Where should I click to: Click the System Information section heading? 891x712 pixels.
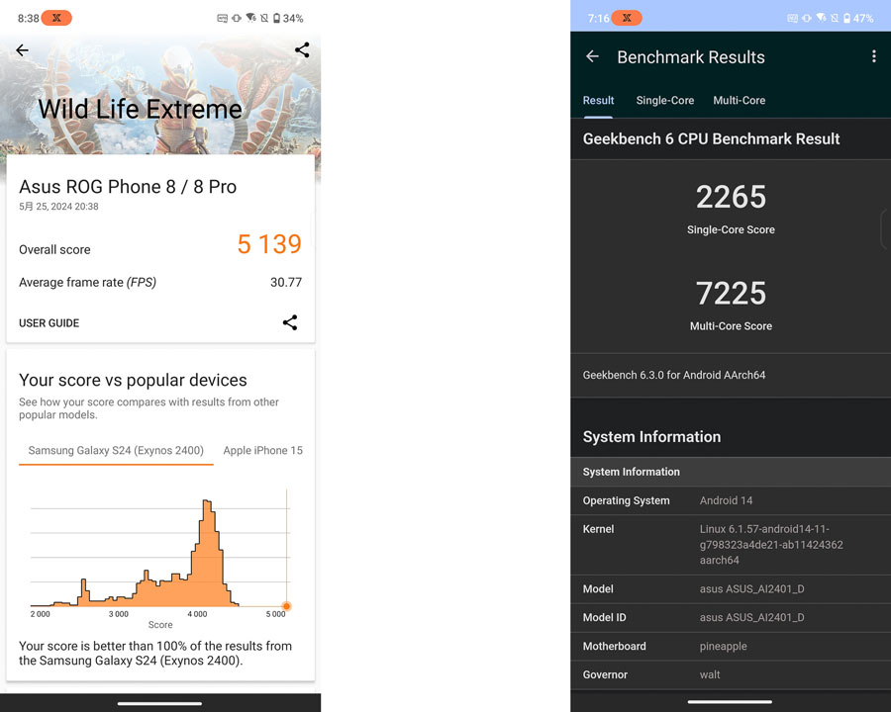pyautogui.click(x=651, y=437)
